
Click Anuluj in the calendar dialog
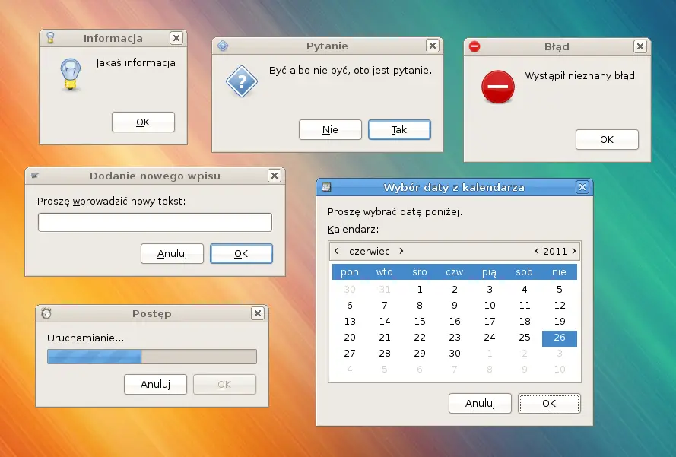[x=480, y=404]
